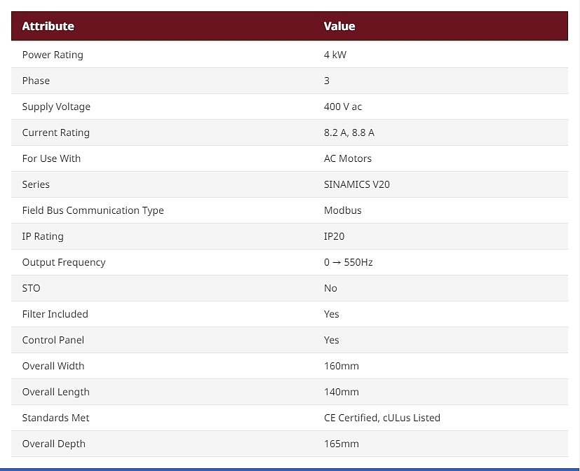Select the AC Motors value

coord(348,158)
